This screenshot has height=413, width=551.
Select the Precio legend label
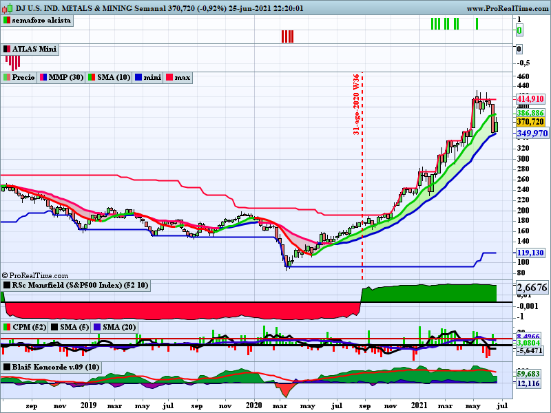23,77
